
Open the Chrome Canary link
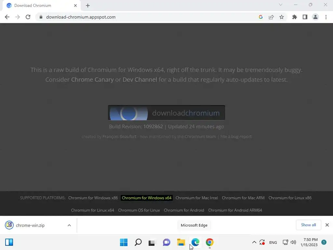(92, 79)
